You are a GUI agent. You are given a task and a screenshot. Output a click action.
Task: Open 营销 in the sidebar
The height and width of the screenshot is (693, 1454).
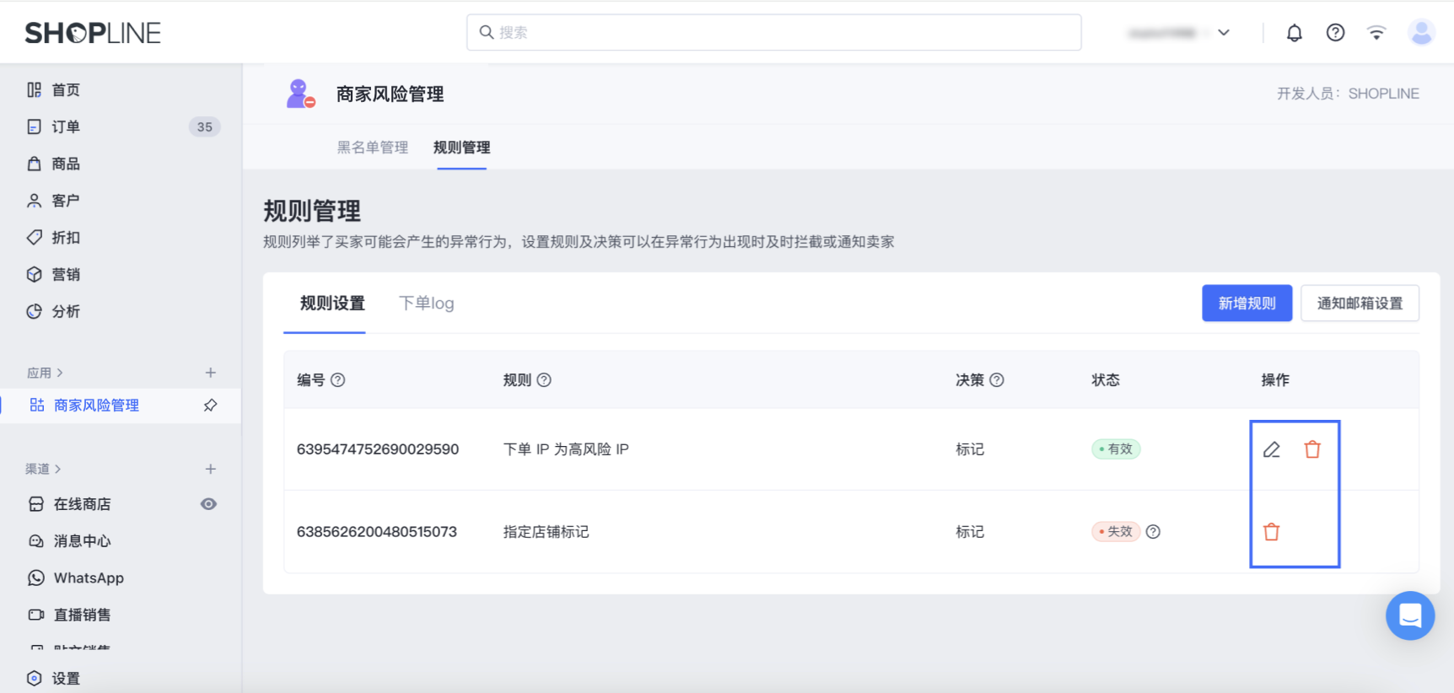[x=66, y=275]
